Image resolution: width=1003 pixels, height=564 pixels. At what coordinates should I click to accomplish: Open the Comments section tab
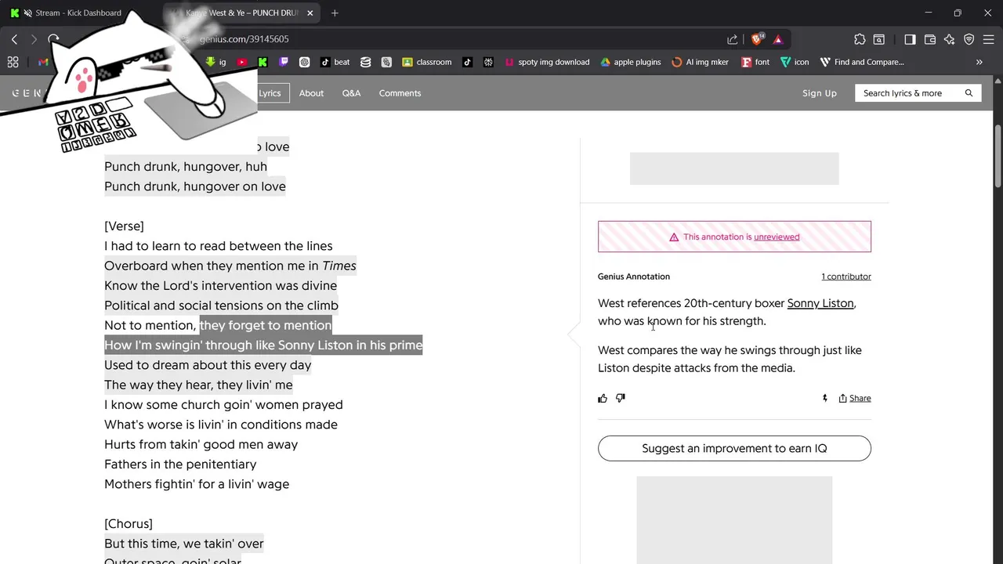tap(400, 93)
